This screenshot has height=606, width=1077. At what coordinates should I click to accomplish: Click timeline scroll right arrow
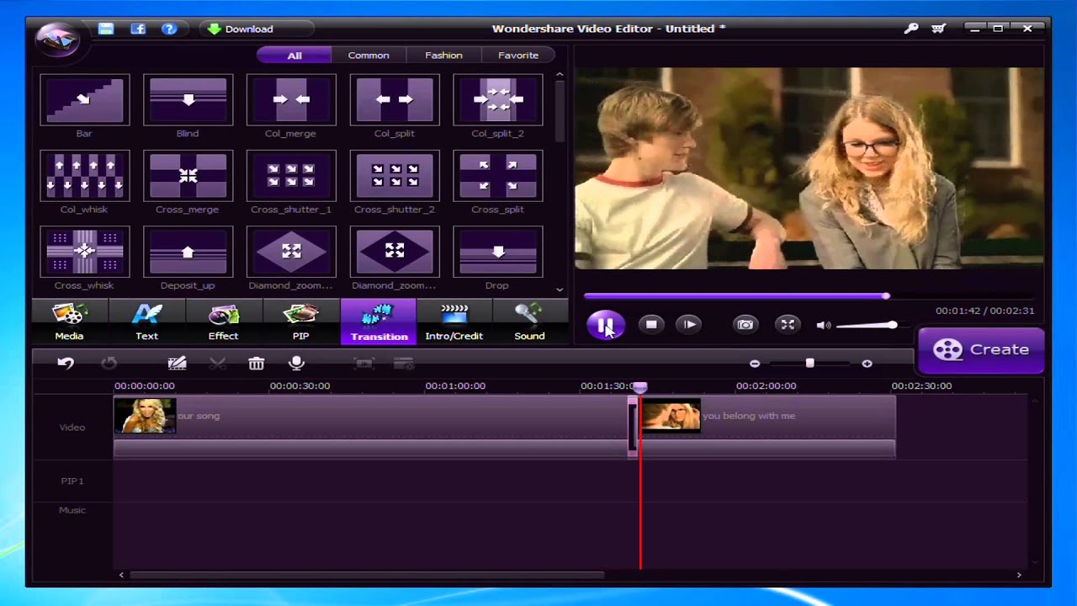[1019, 576]
